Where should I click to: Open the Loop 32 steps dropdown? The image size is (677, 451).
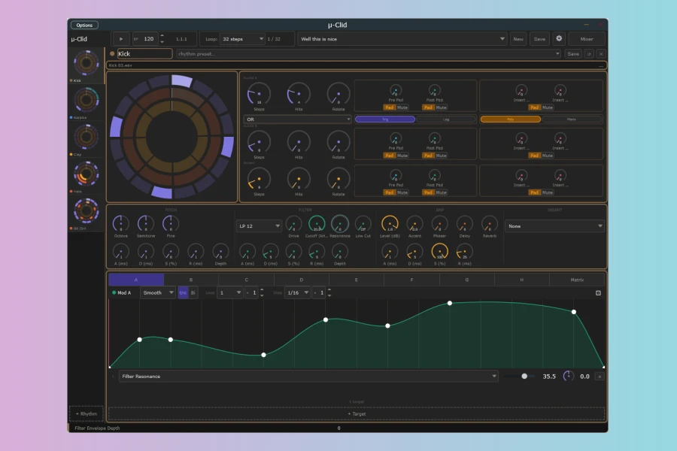coord(242,39)
